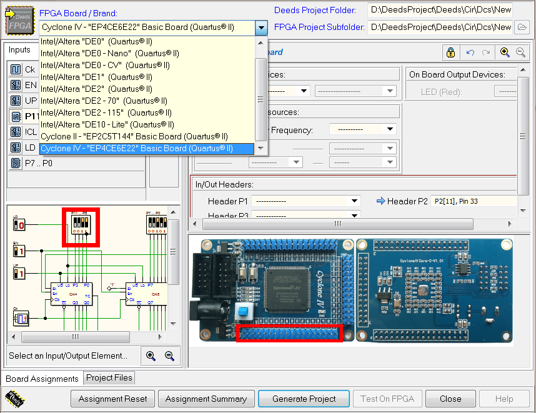Click the top-view board photo with Altera chip
Image resolution: width=536 pixels, height=413 pixels.
point(272,291)
